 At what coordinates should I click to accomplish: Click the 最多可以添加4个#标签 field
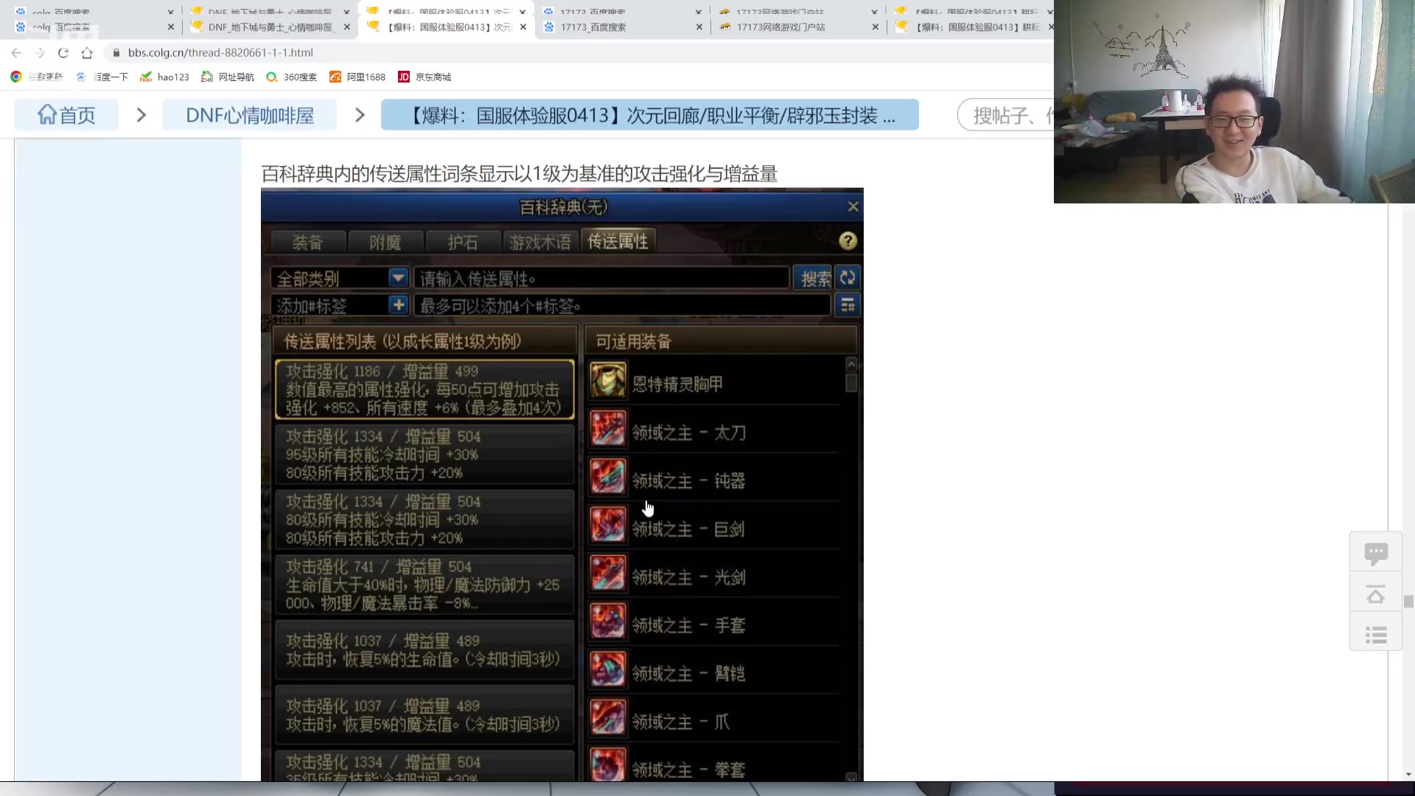point(622,306)
